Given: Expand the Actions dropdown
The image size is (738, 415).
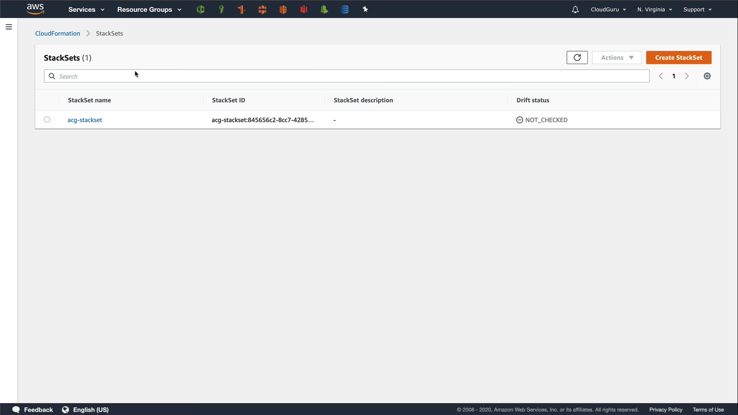Looking at the screenshot, I should [617, 58].
